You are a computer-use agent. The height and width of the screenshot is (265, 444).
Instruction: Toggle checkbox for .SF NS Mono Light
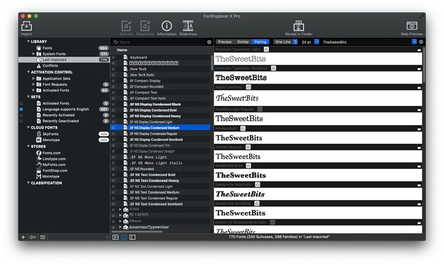(x=113, y=157)
